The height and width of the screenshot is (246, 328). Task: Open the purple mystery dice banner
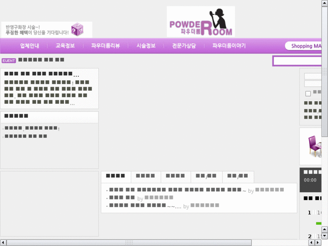[46, 29]
